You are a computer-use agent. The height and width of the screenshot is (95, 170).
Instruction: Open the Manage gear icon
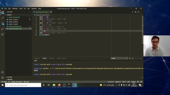[2, 78]
